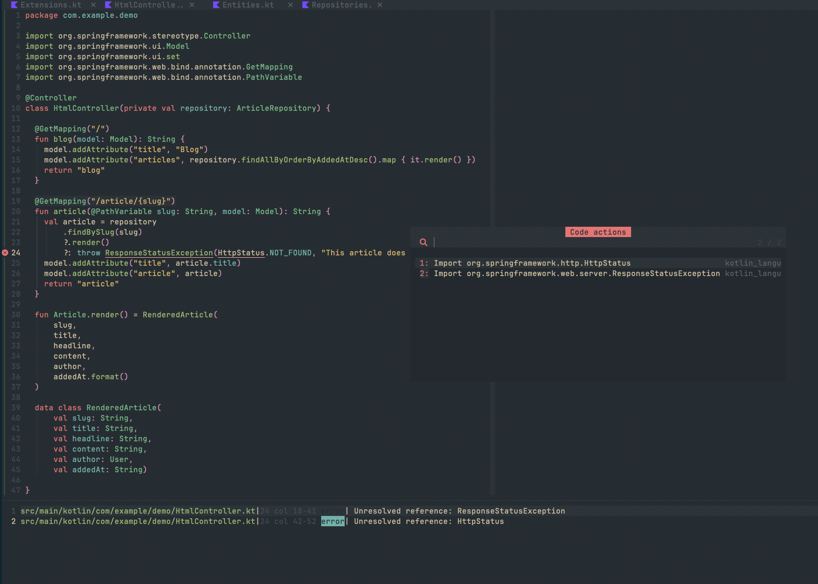Close the Entities.kt tab
818x584 pixels.
coord(290,5)
